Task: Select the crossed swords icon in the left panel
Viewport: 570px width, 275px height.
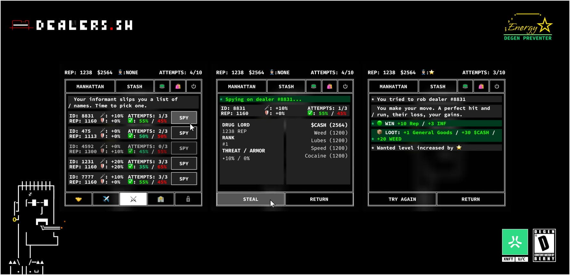Action: point(133,199)
